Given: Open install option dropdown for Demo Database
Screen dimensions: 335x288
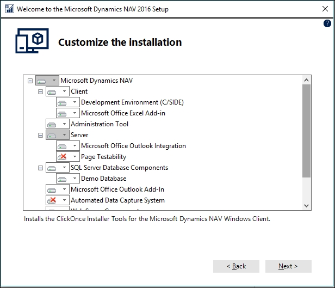Looking at the screenshot, I should [75, 179].
